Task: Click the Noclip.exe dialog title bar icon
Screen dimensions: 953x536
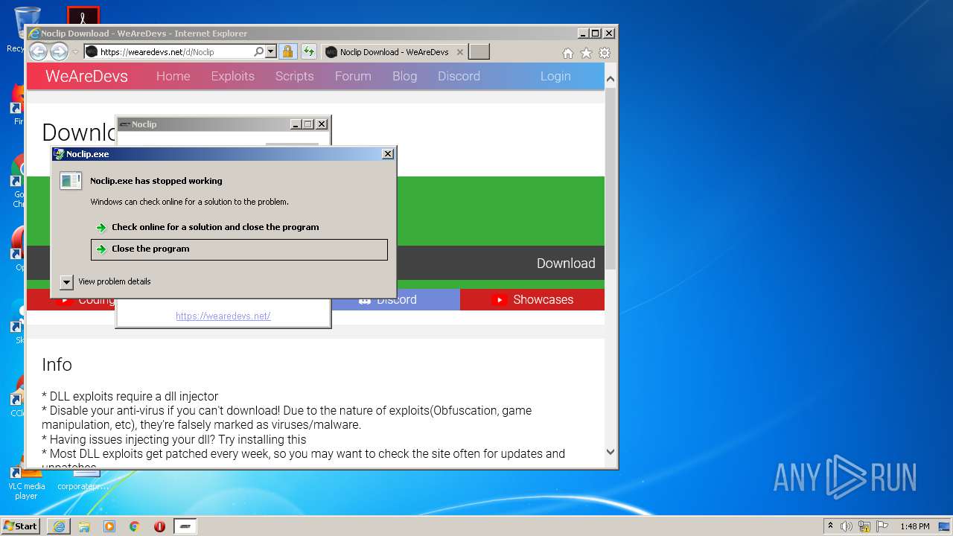Action: pos(59,154)
